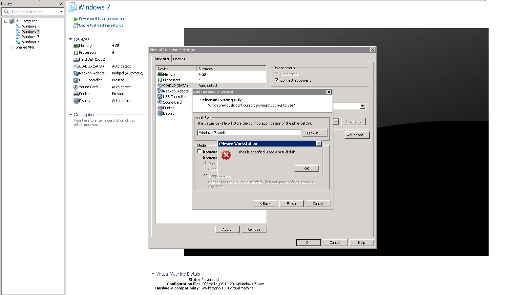
Task: Click Help in Virtual Machine Settings
Action: click(361, 243)
